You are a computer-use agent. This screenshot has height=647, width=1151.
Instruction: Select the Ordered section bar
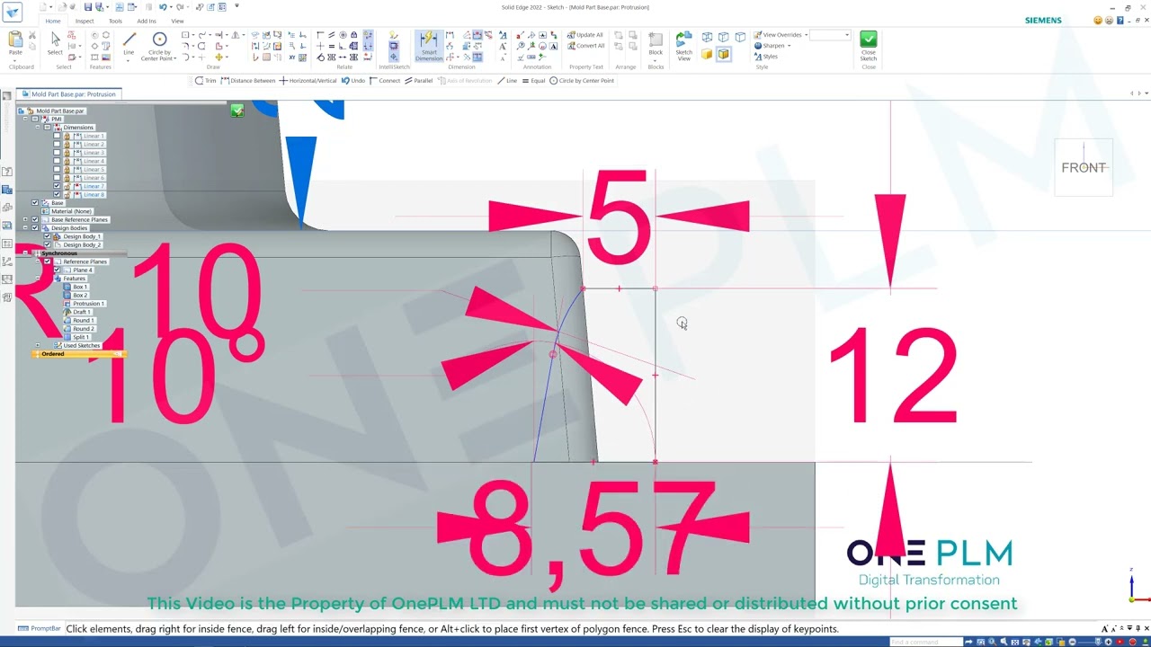pos(77,354)
